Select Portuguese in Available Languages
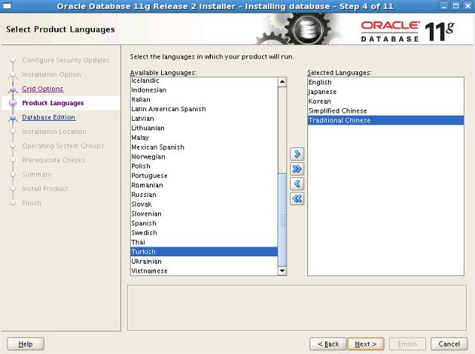Viewport: 475px width, 354px height. [x=204, y=176]
